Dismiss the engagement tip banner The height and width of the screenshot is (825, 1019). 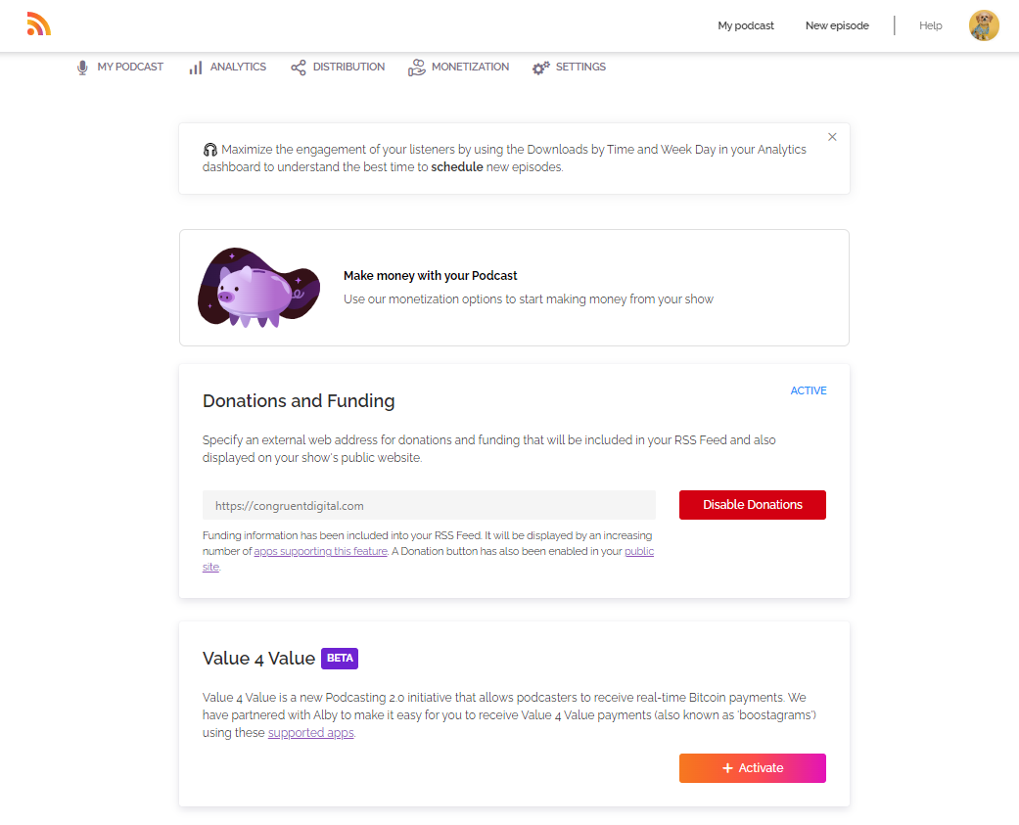click(x=832, y=137)
